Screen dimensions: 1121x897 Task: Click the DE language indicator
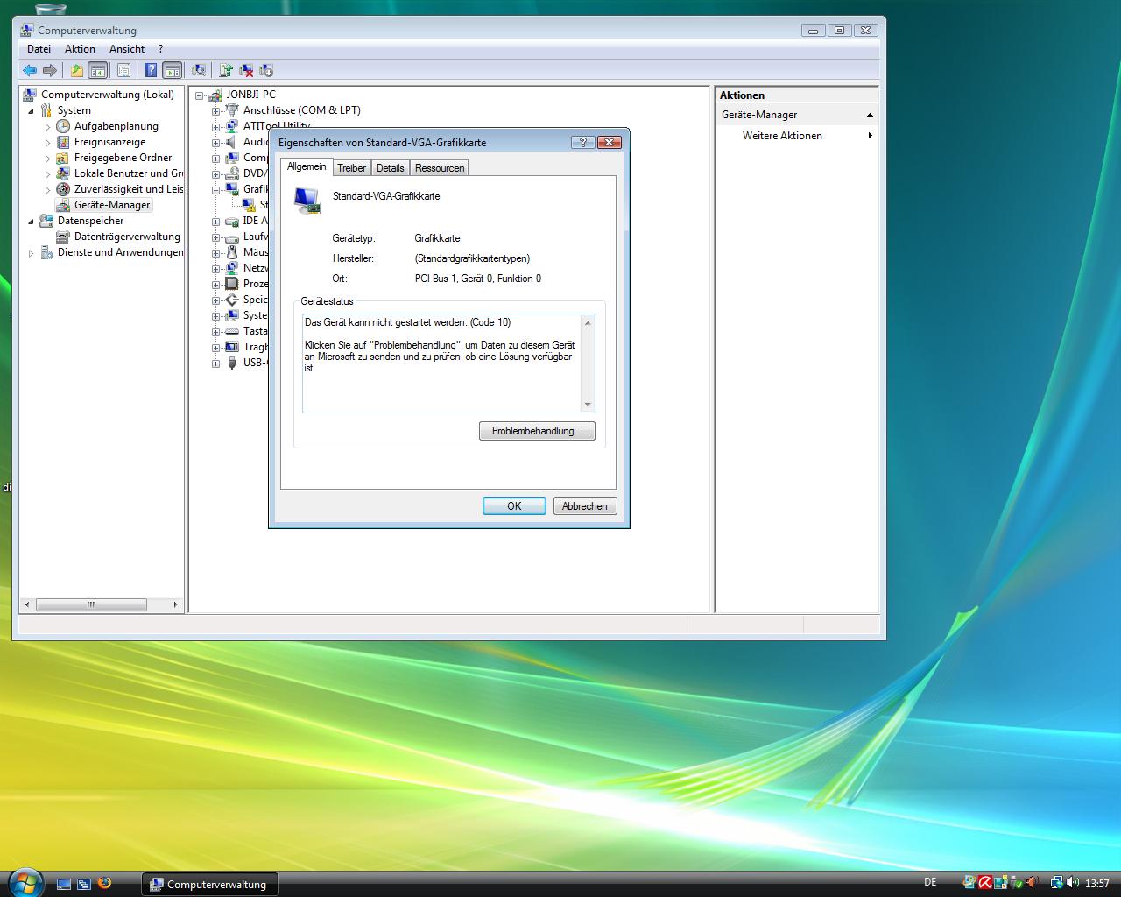point(930,883)
